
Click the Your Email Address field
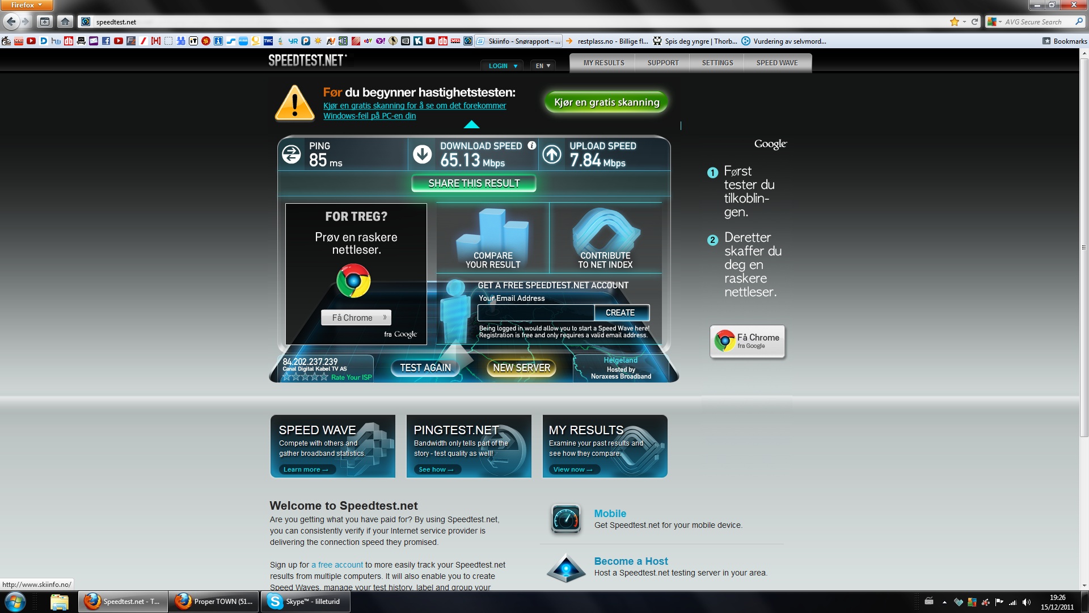point(536,313)
